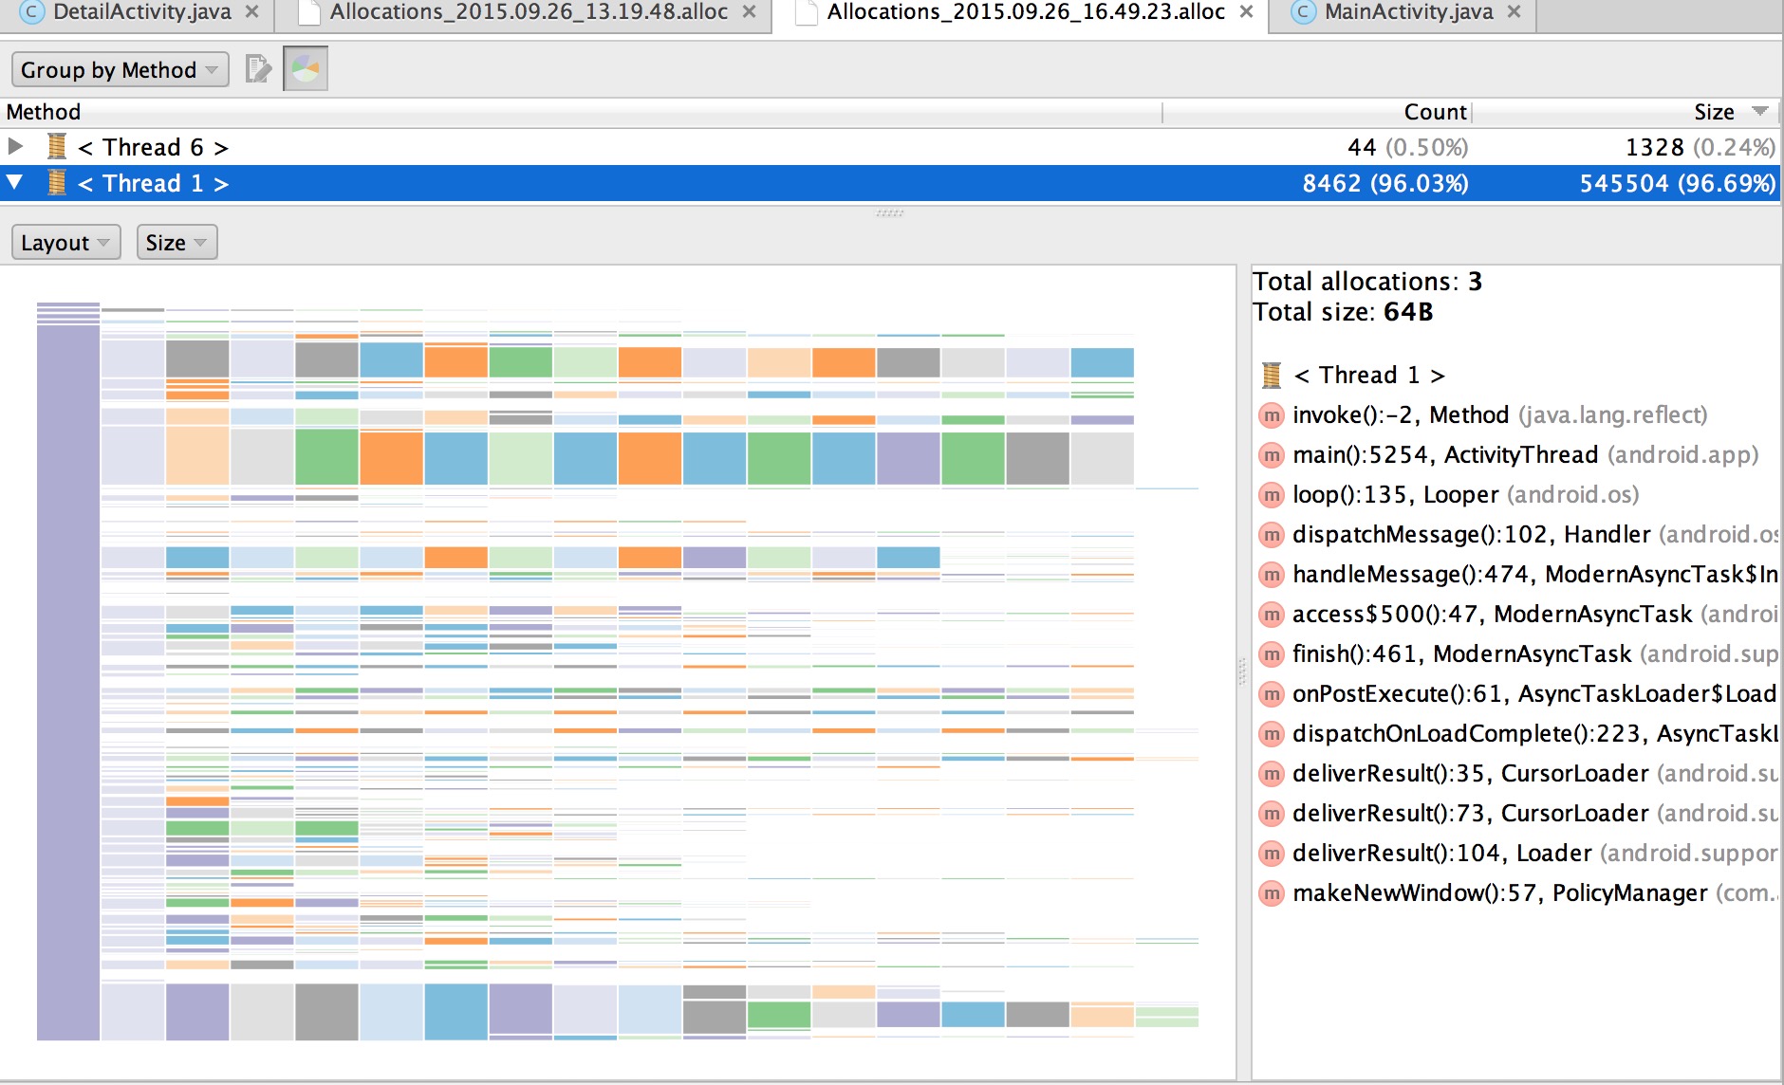Click the Thread 6 thread icon
This screenshot has height=1085, width=1784.
click(x=57, y=146)
